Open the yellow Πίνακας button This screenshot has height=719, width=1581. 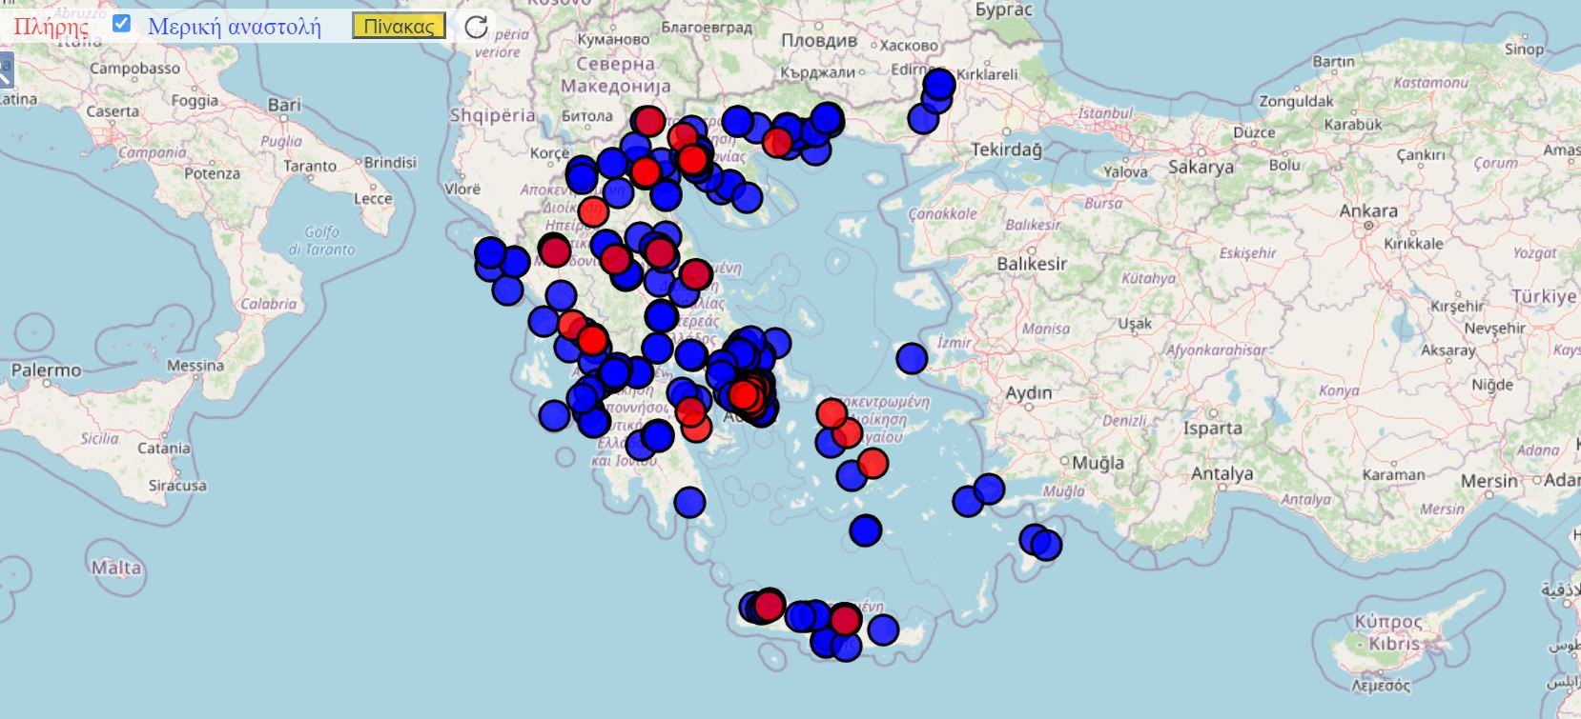click(x=399, y=26)
